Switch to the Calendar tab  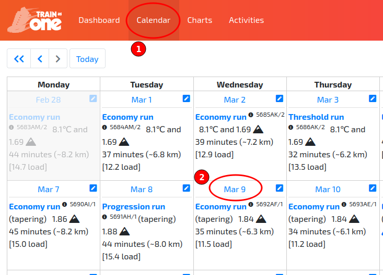[x=154, y=20]
